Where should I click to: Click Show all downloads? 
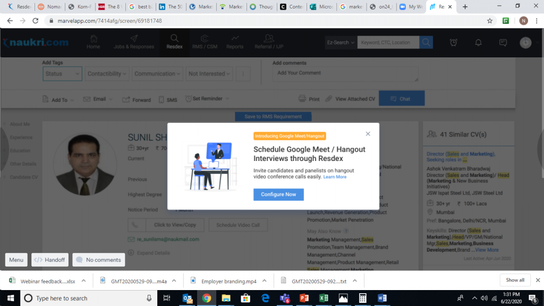pyautogui.click(x=515, y=280)
